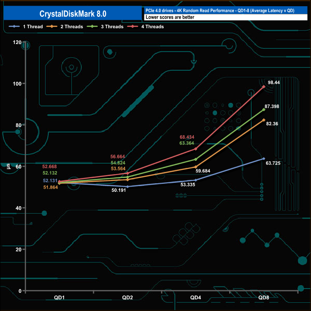Click the 3 Threads legend marker
Image resolution: width=311 pixels, height=311 pixels.
pyautogui.click(x=92, y=27)
